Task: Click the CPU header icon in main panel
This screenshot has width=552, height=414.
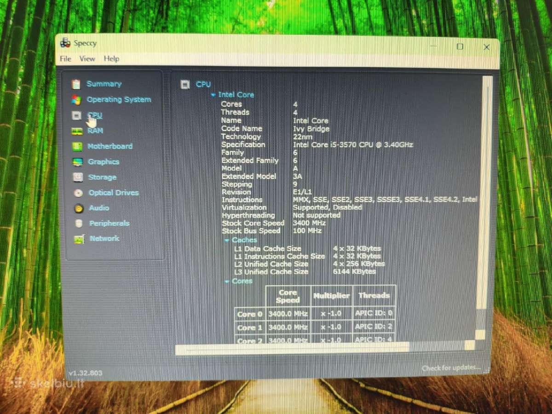Action: [185, 84]
